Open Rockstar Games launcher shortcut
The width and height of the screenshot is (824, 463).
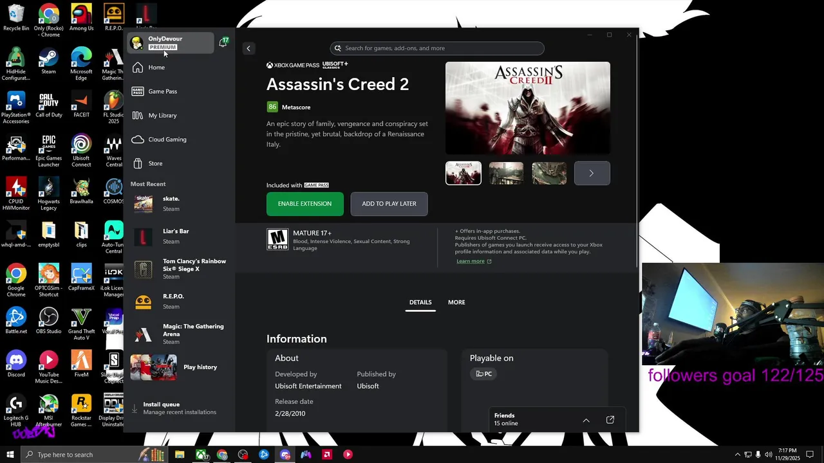[x=81, y=411]
